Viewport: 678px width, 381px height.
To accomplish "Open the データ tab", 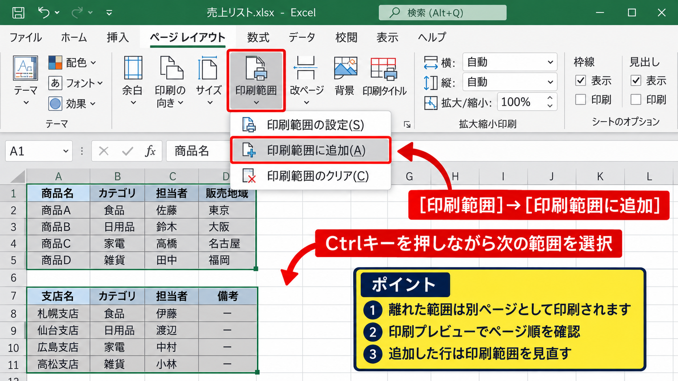I will click(302, 38).
